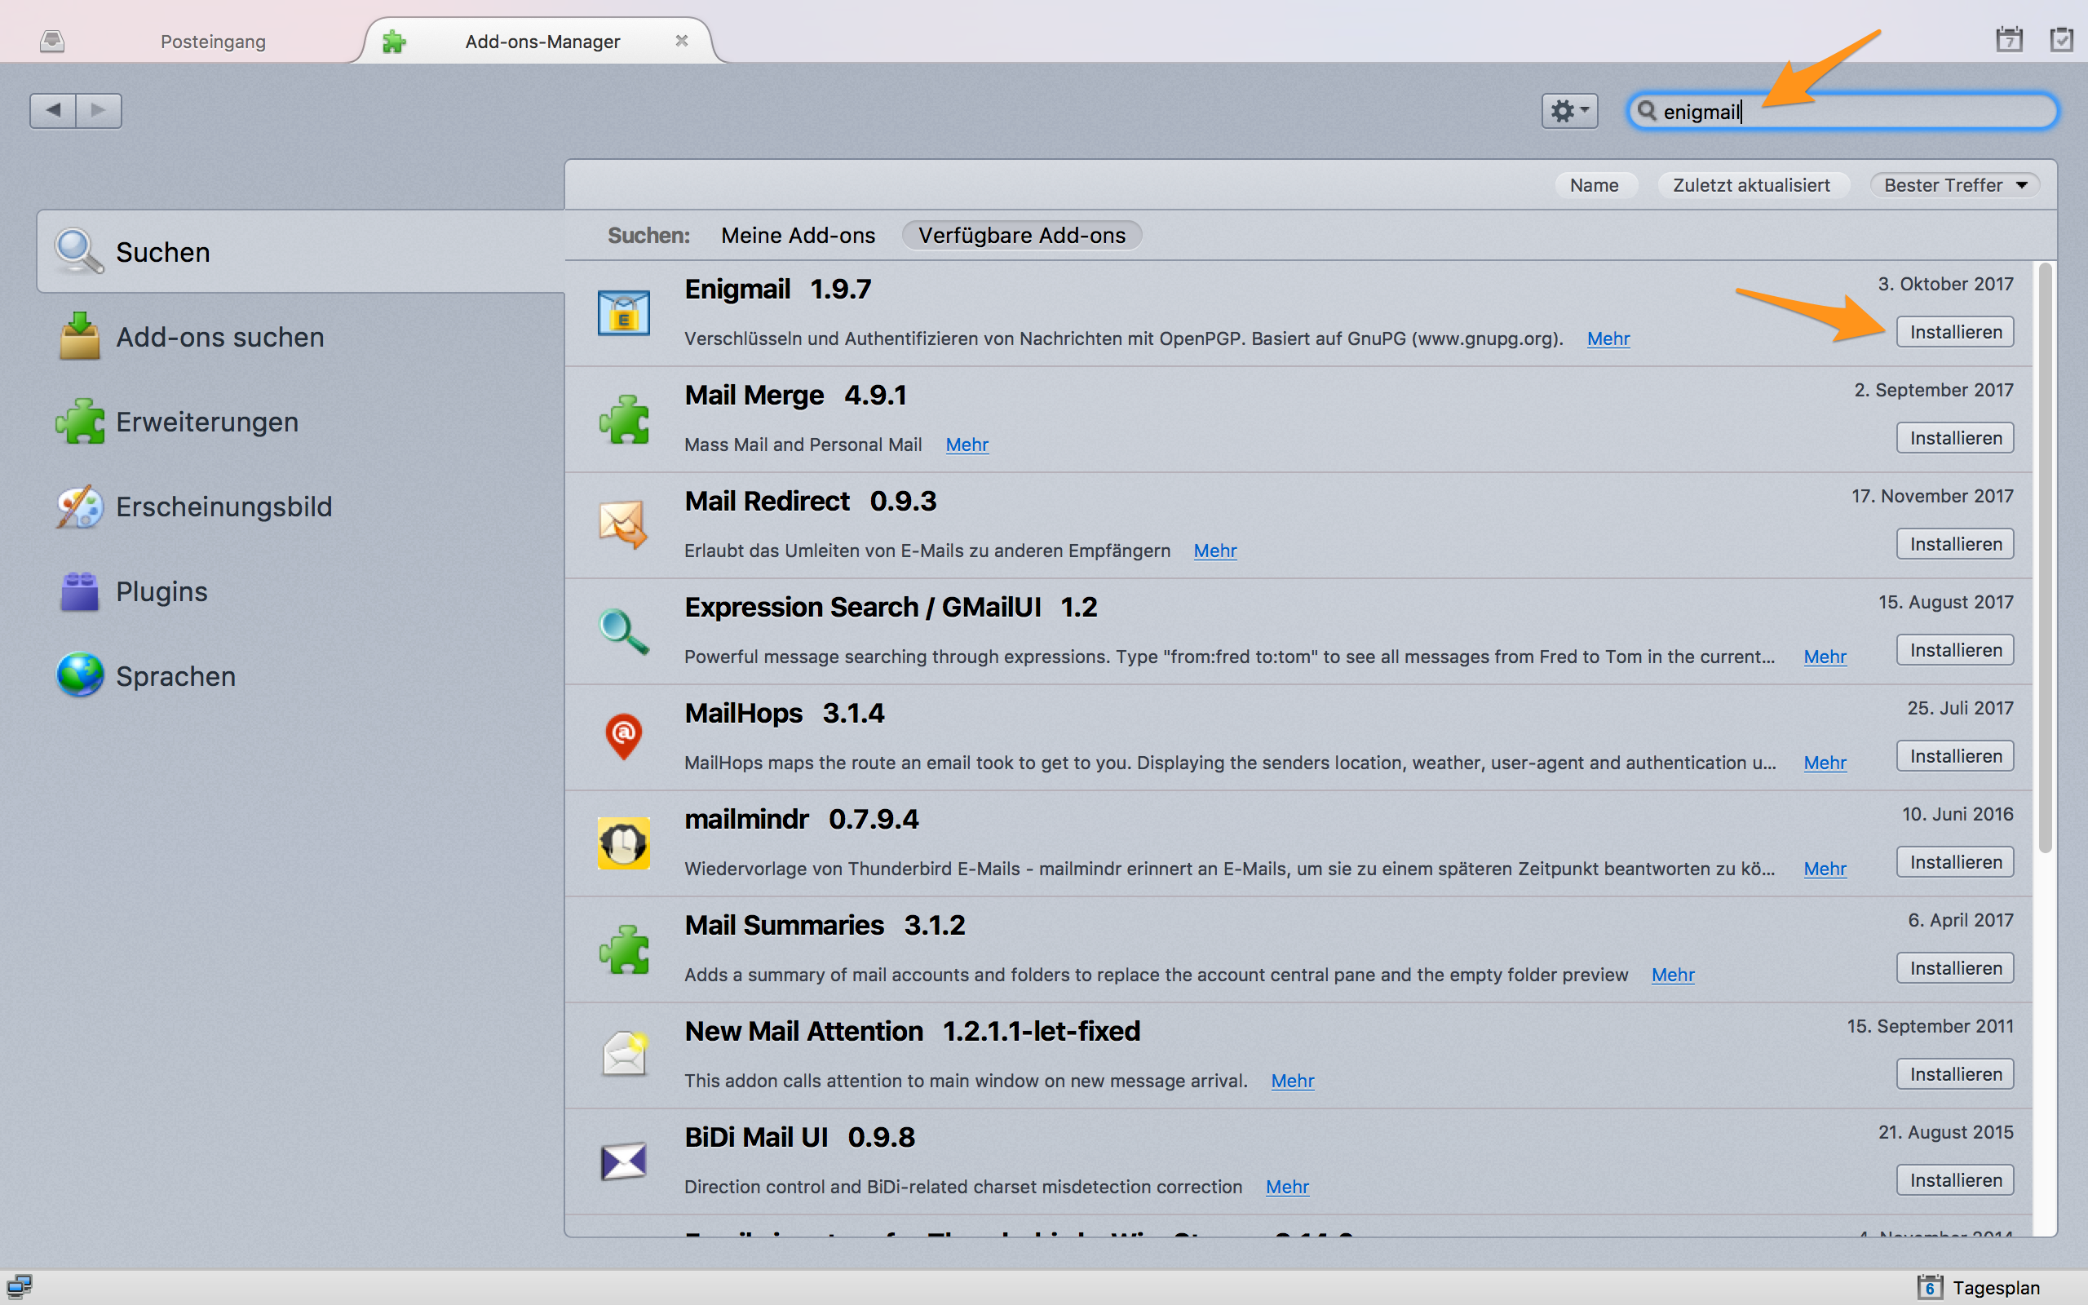The width and height of the screenshot is (2088, 1305).
Task: Click the Tagesplan calendar icon
Action: pos(1929,1287)
